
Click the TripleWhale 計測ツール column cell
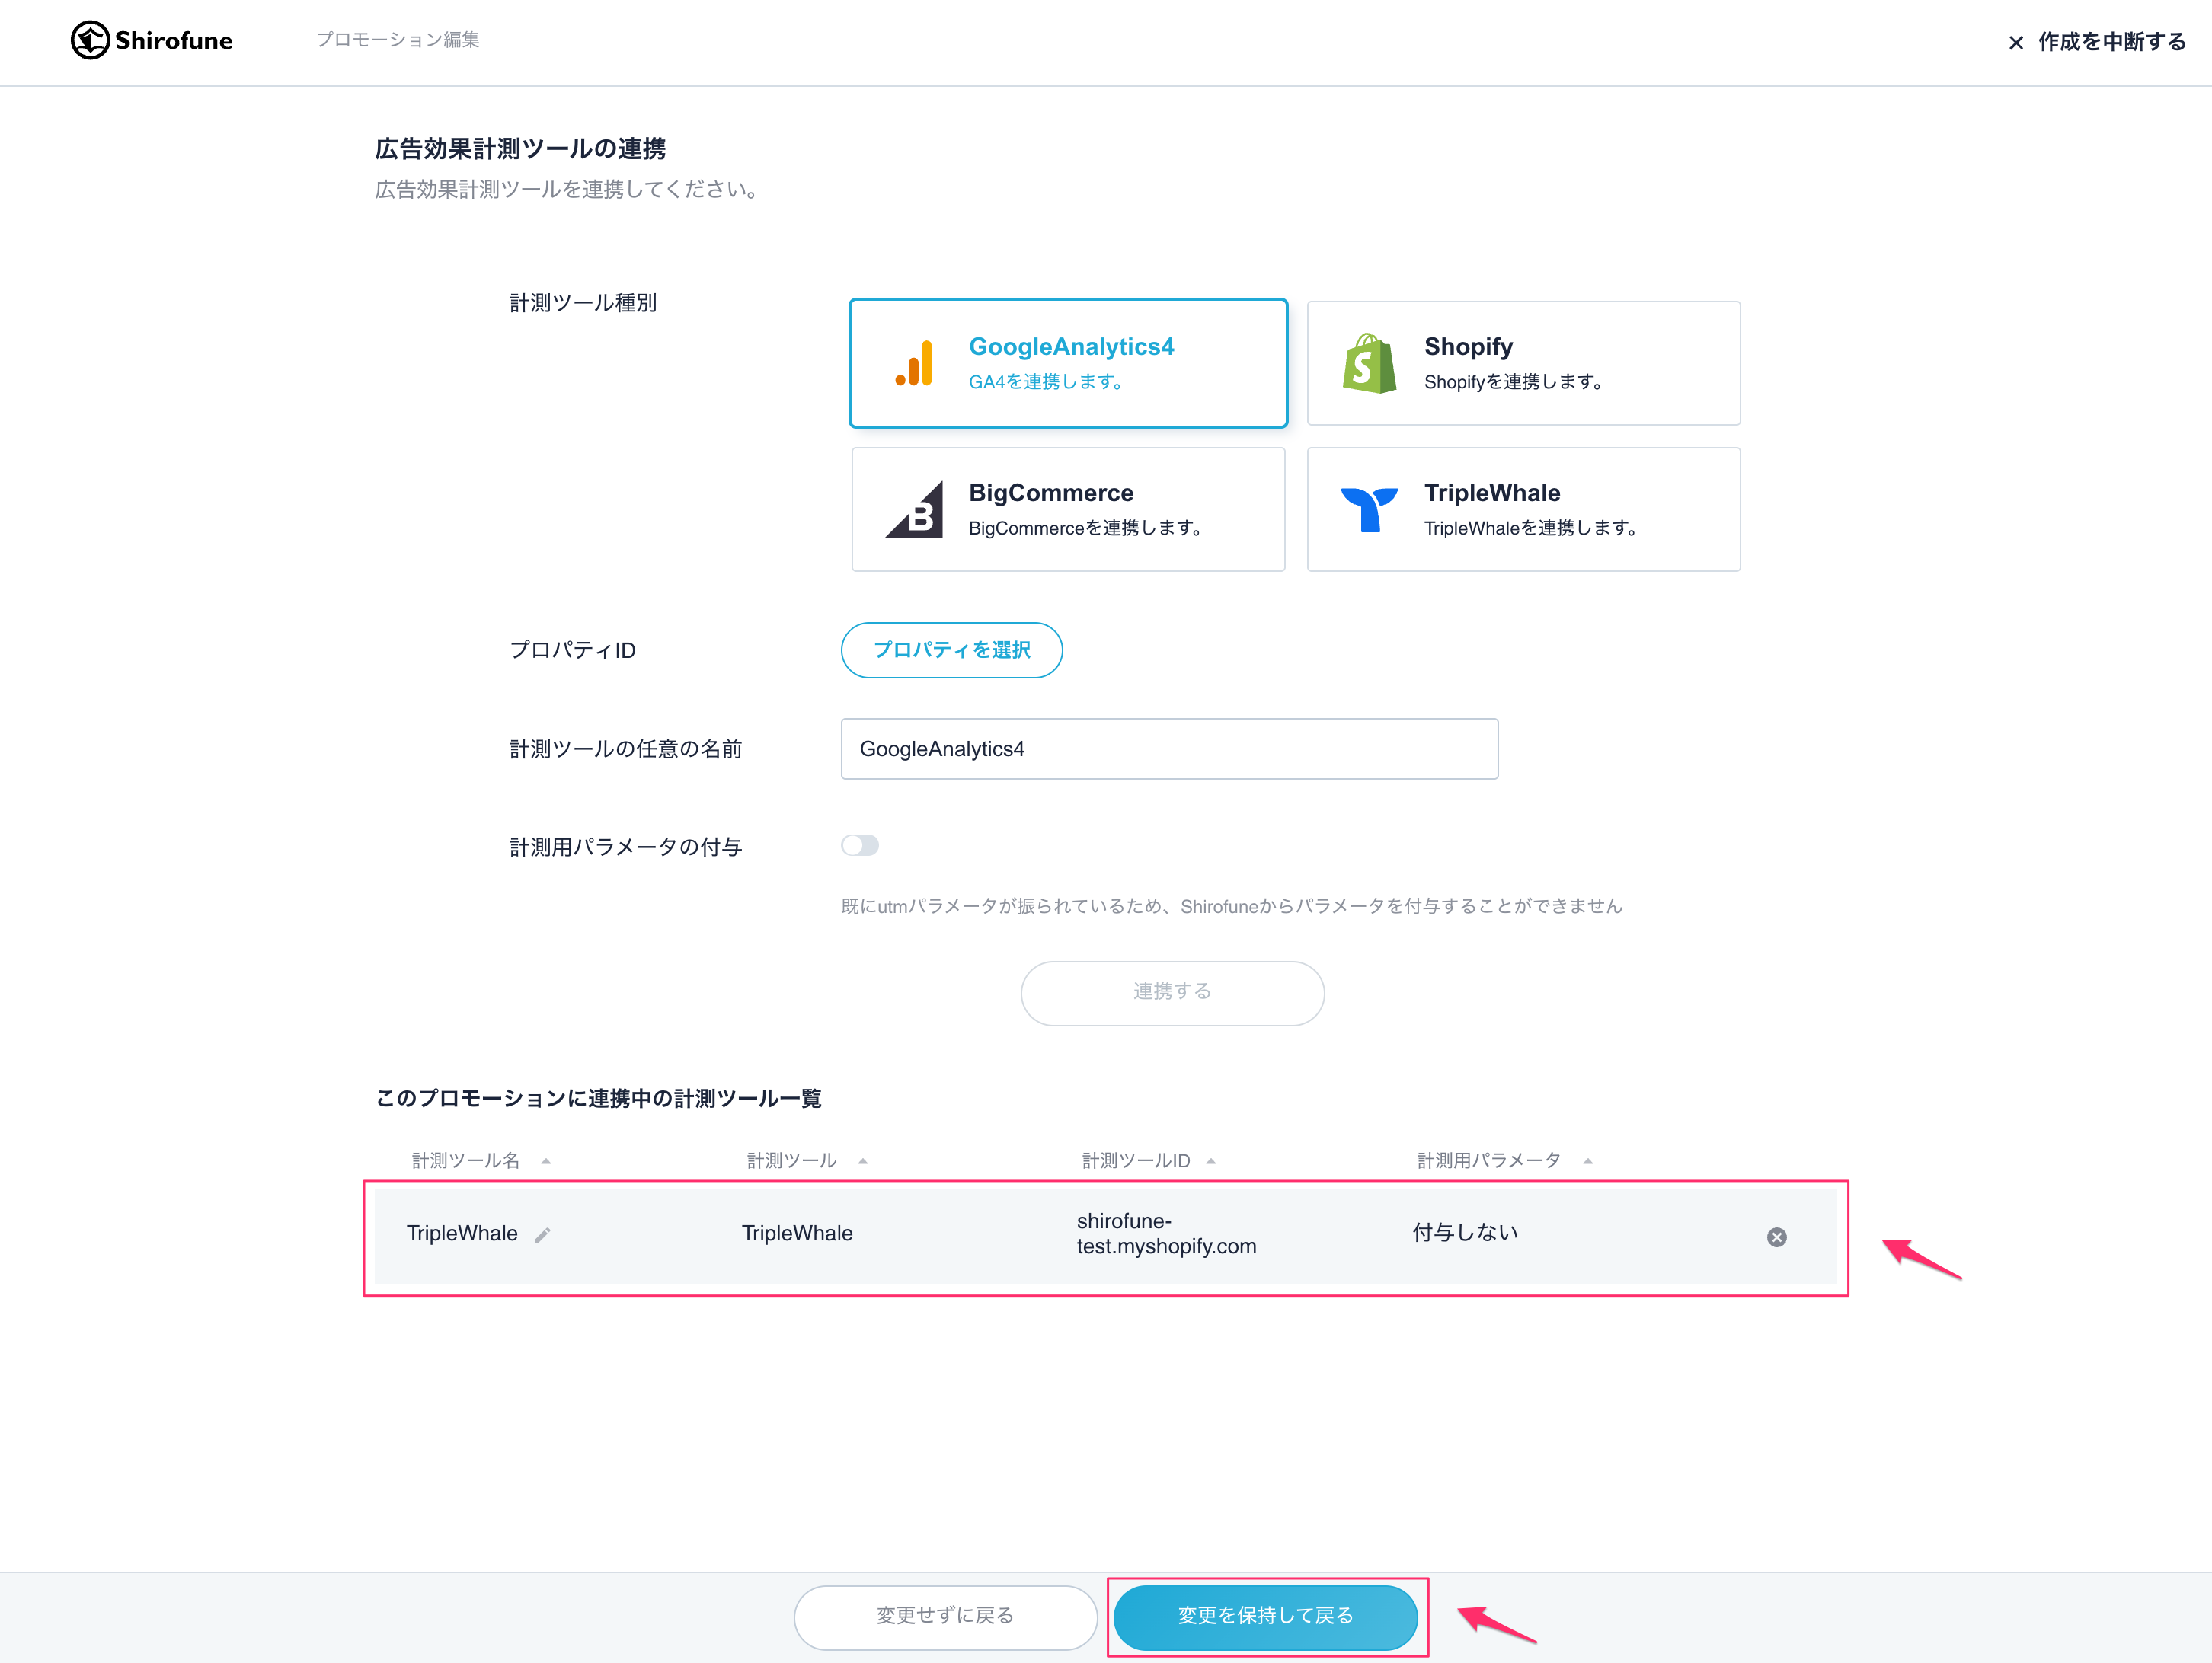[x=797, y=1234]
